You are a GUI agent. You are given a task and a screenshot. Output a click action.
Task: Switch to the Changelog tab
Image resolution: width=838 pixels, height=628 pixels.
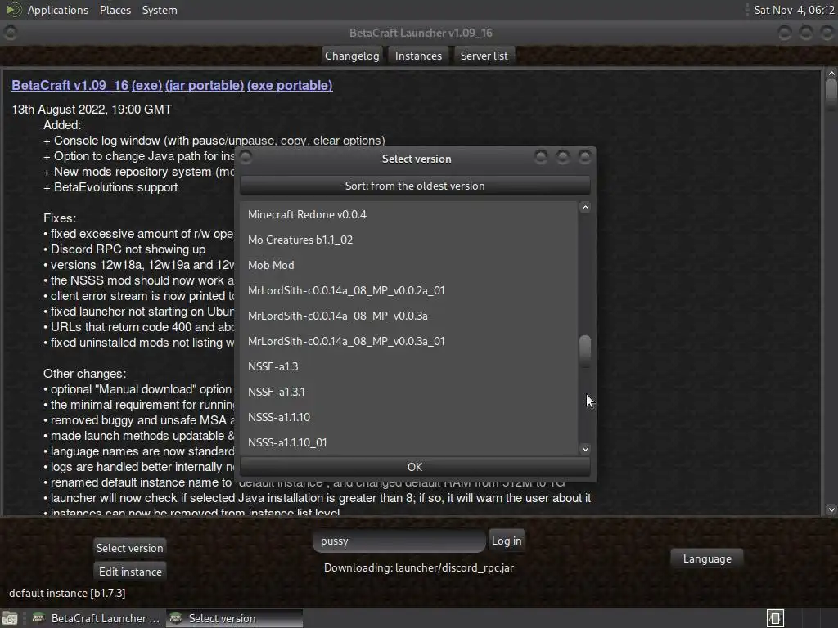pyautogui.click(x=352, y=56)
